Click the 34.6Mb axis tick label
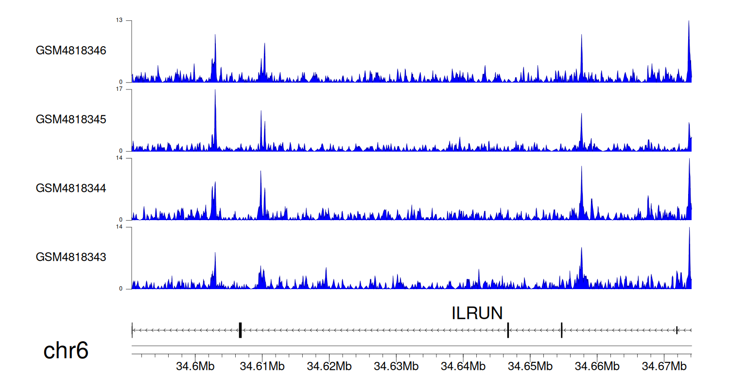 click(195, 366)
